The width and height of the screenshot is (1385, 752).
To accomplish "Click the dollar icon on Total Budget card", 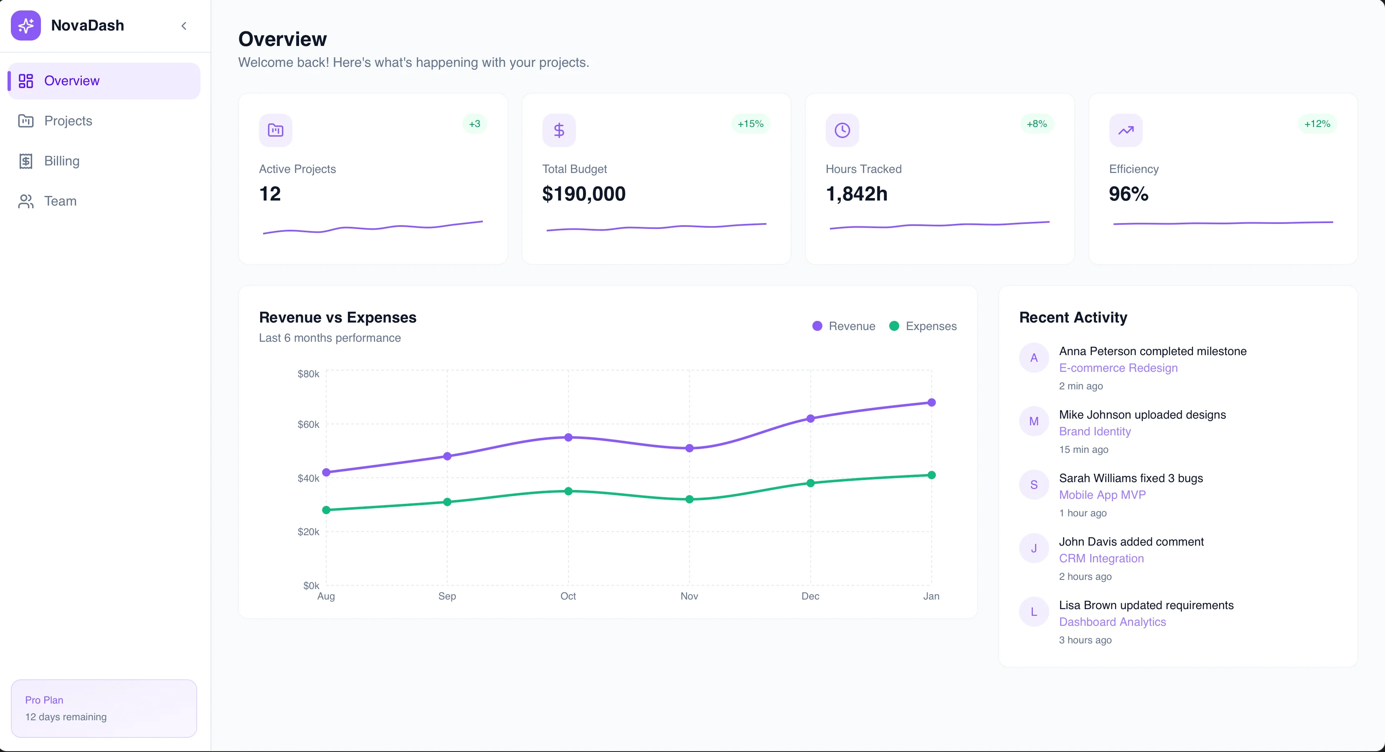I will (x=558, y=130).
